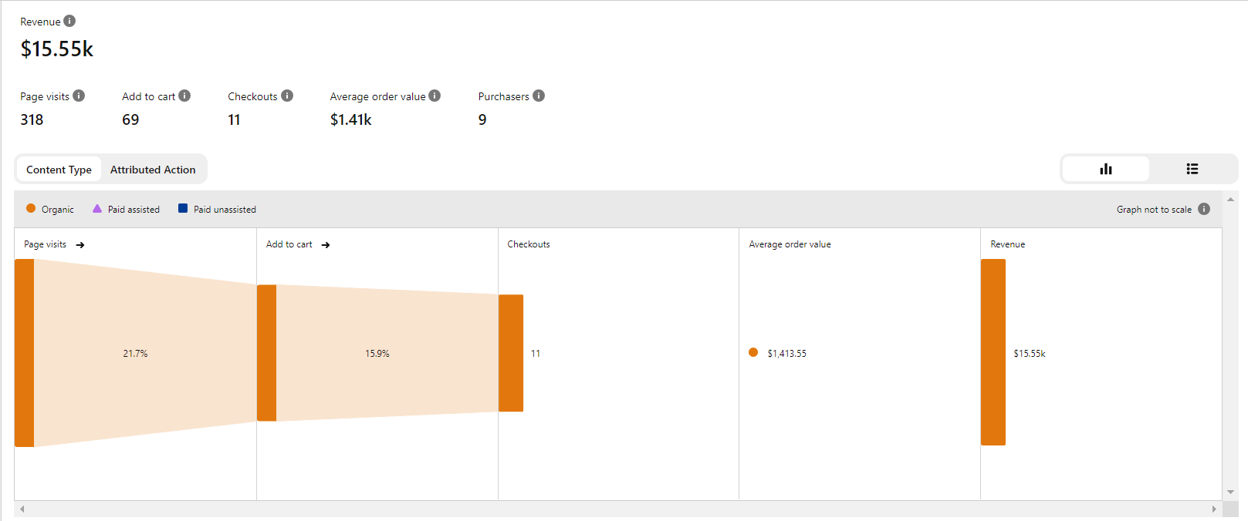Select the Content Type tab
Image resolution: width=1248 pixels, height=521 pixels.
point(59,170)
